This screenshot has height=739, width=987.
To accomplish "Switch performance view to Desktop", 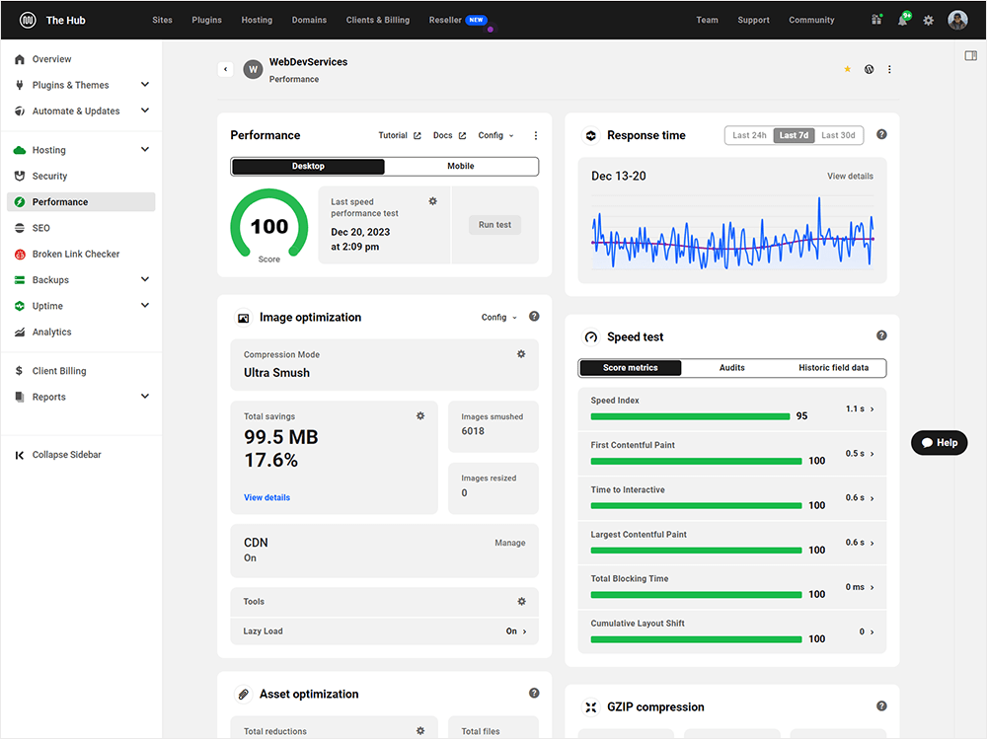I will coord(308,166).
